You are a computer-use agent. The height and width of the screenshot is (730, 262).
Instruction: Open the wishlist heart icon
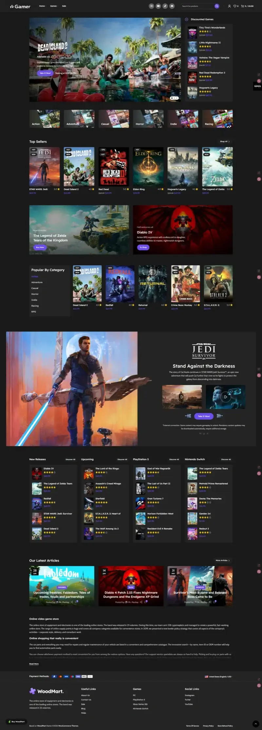click(235, 6)
